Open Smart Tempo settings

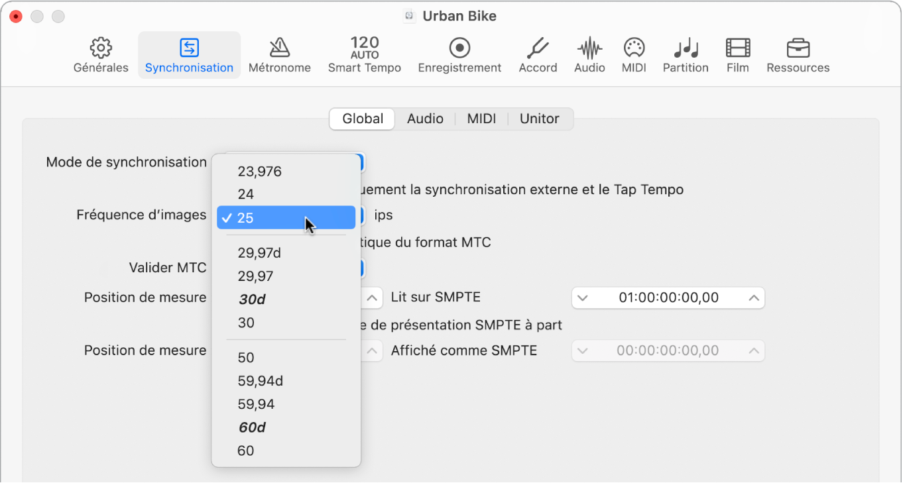coord(364,55)
